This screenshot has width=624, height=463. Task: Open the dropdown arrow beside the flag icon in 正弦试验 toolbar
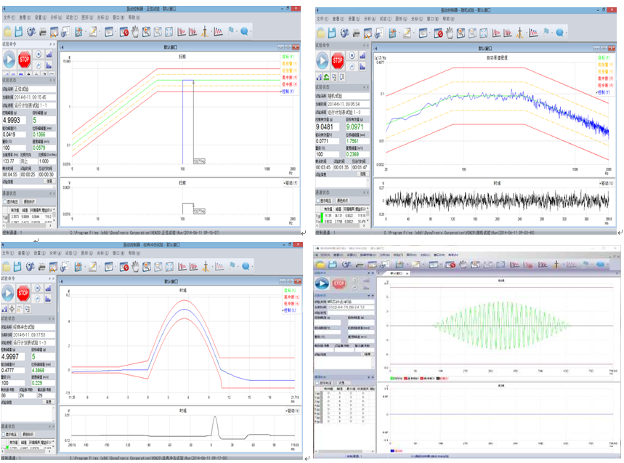point(237,32)
